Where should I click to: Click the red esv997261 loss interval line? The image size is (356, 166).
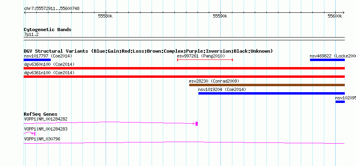pos(205,60)
